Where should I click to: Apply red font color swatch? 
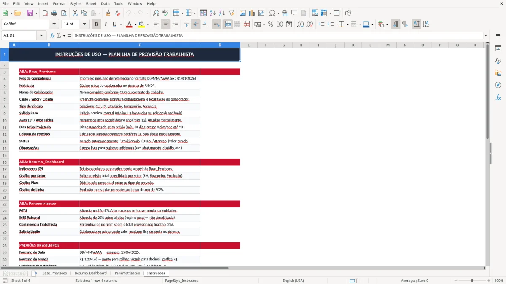pos(129,24)
